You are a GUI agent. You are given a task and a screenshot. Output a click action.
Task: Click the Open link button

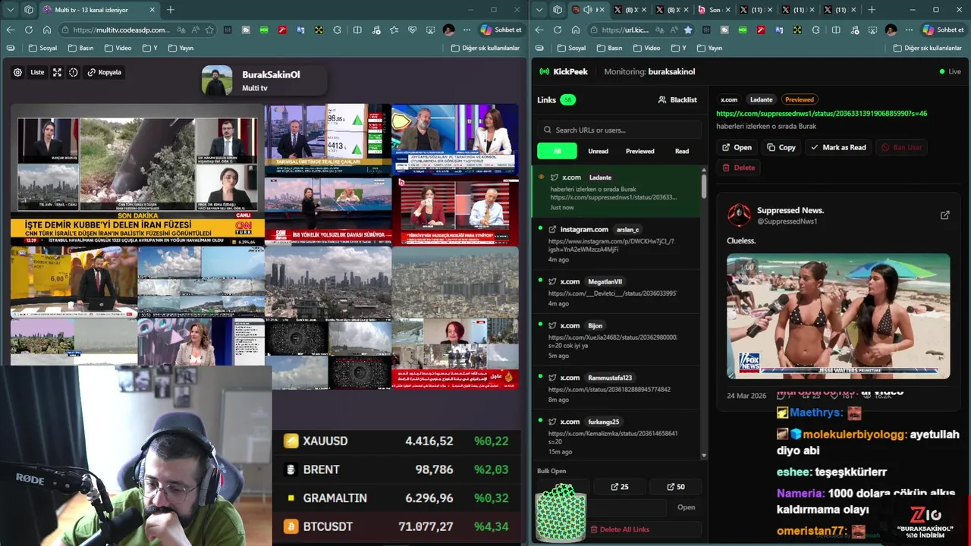(737, 147)
